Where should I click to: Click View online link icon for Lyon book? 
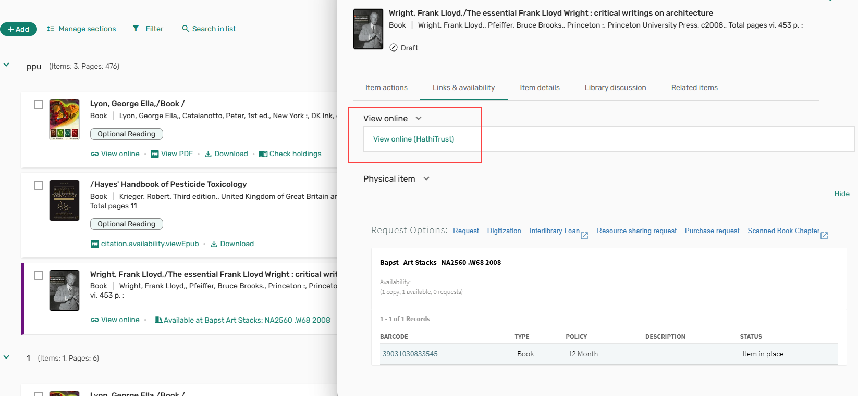tap(94, 154)
